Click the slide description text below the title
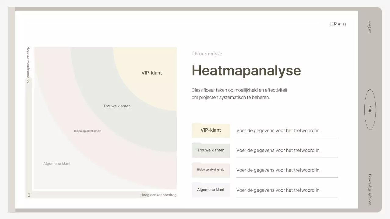This screenshot has height=219, width=390. tap(239, 94)
